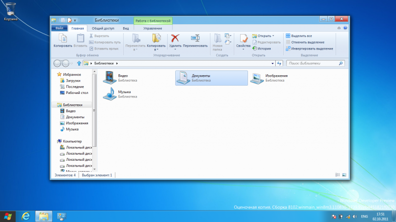Click the Поиск: Библиотеки search field

coord(313,63)
